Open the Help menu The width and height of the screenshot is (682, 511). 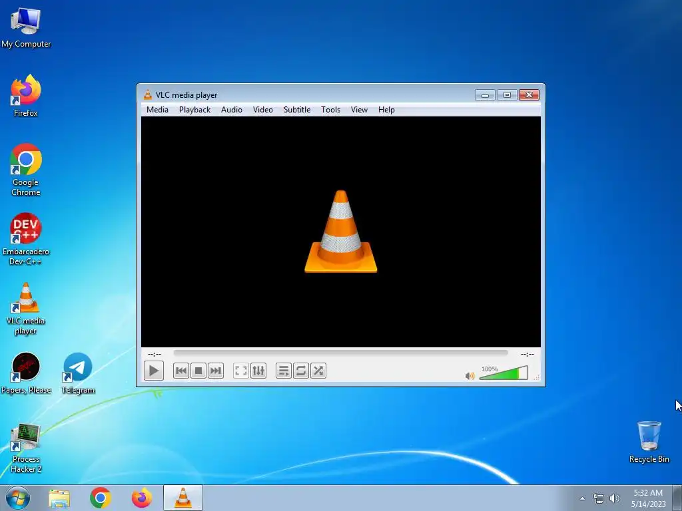[x=386, y=110]
